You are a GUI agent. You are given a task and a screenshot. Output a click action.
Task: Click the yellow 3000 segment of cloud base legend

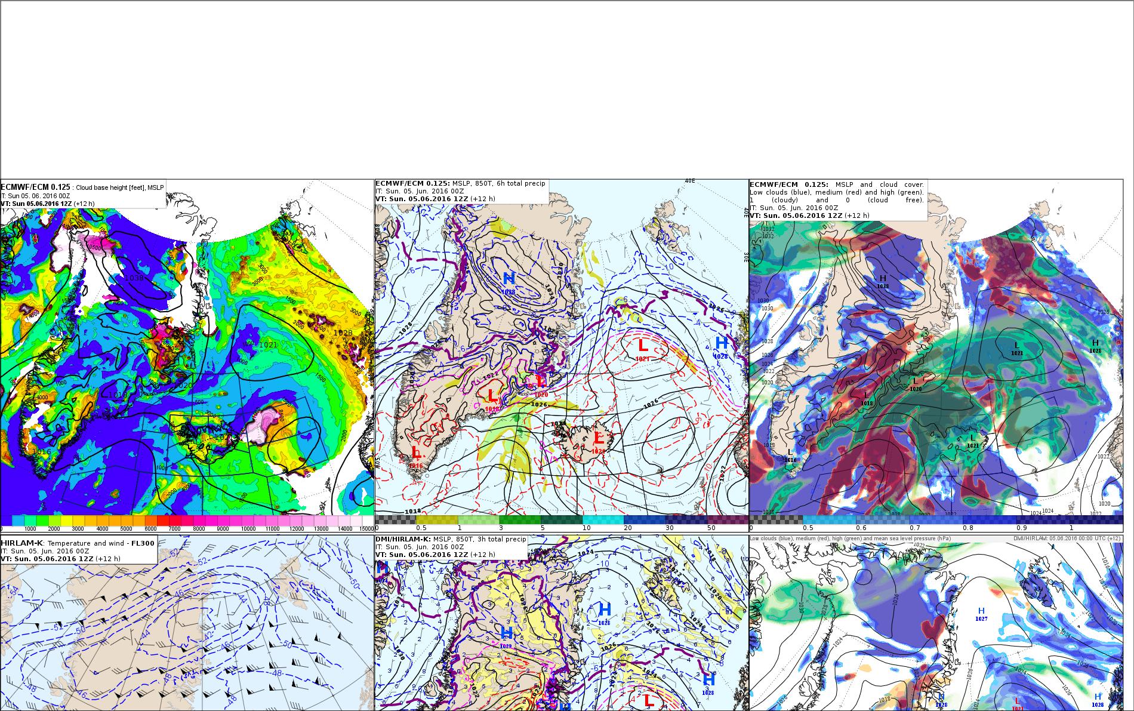pos(78,521)
